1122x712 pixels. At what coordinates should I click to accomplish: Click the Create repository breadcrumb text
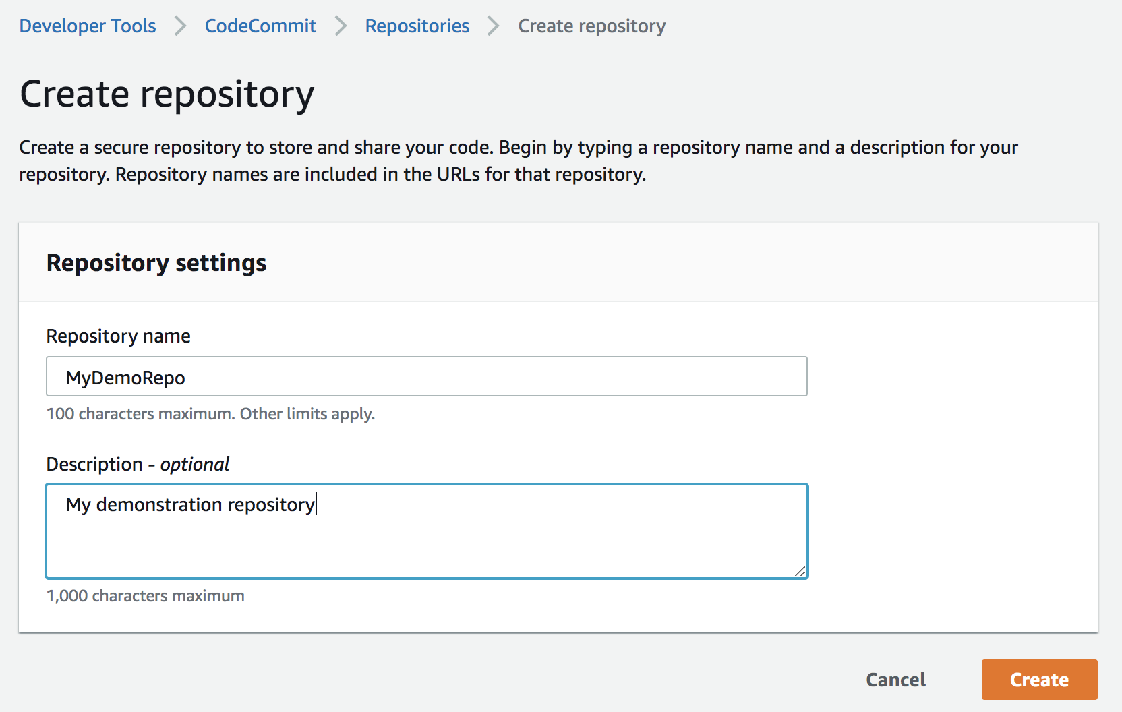pyautogui.click(x=591, y=26)
